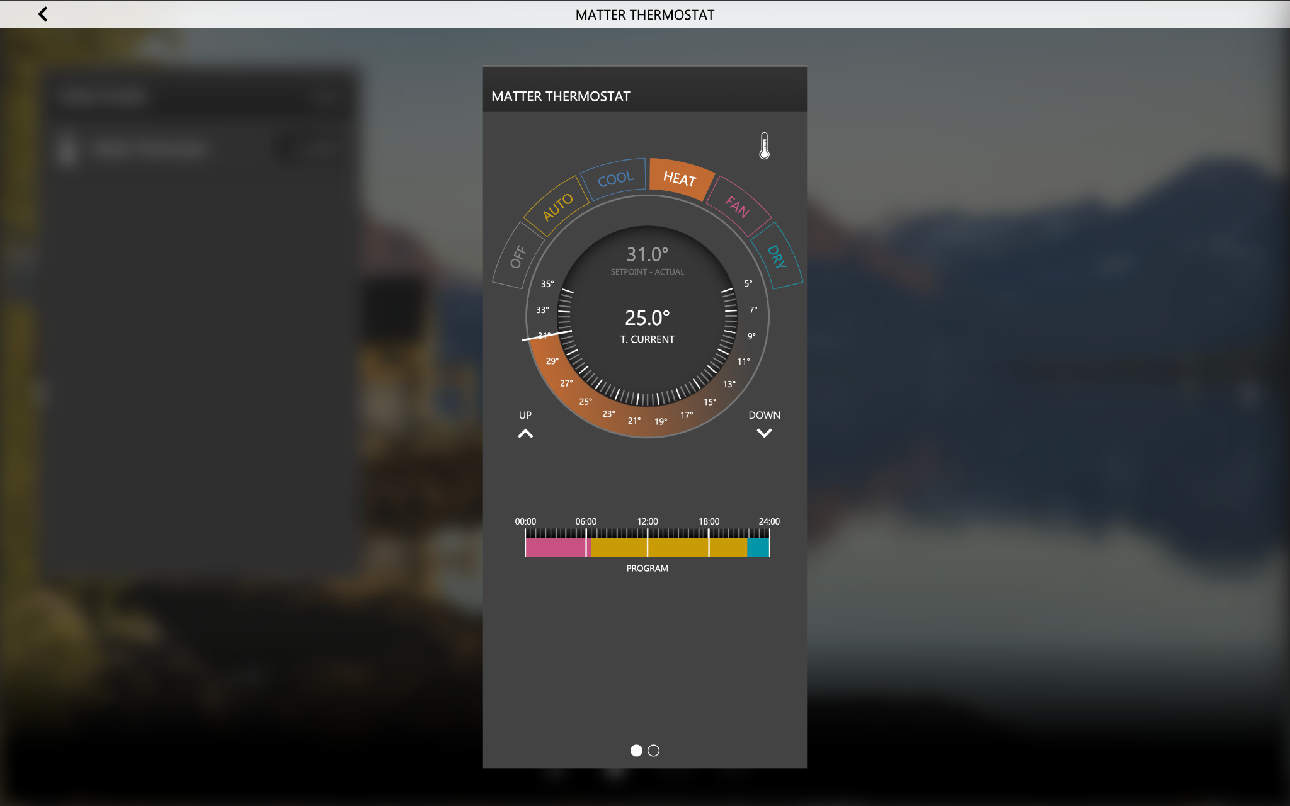Click the 9° mark on the dial

pos(751,336)
